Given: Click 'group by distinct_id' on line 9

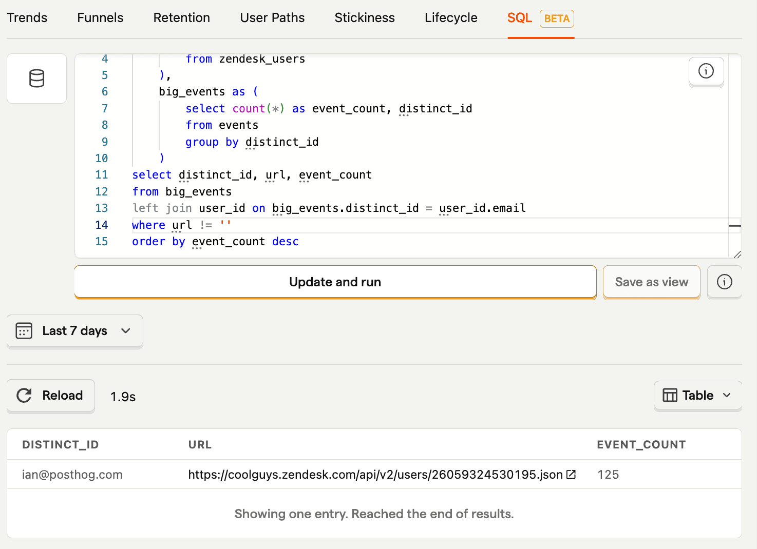Looking at the screenshot, I should (x=252, y=142).
